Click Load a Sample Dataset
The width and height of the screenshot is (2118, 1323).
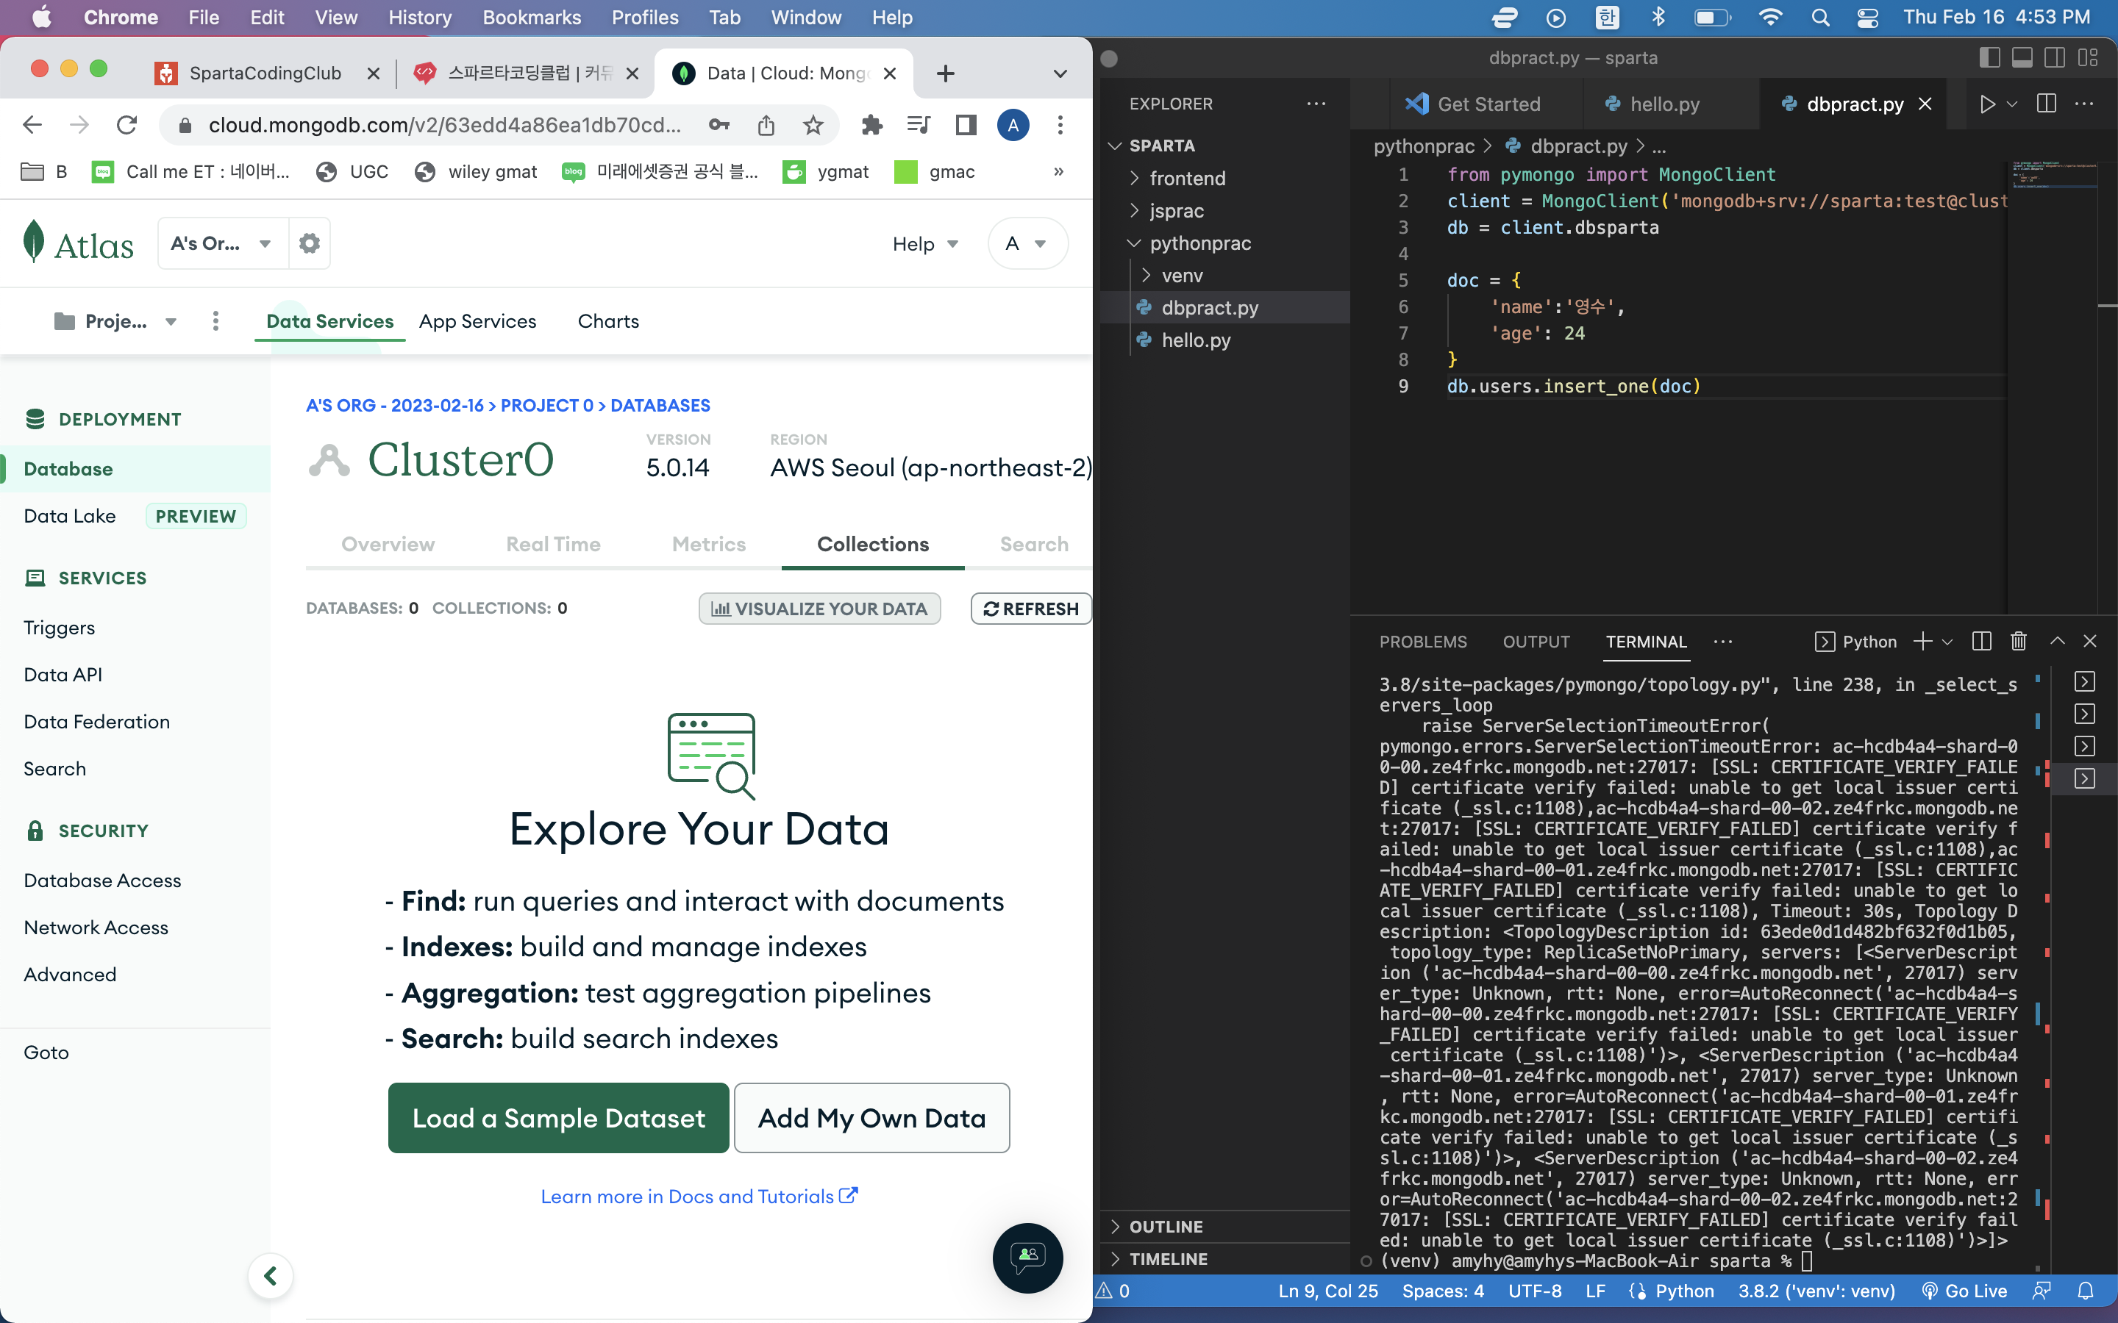coord(558,1117)
